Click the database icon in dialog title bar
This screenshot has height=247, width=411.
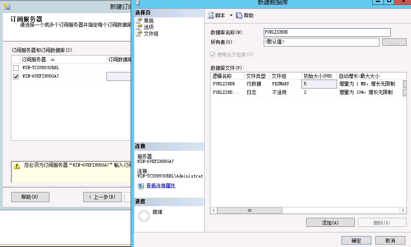138,3
